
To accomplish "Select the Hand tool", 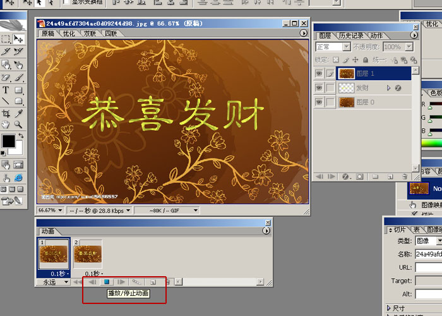I will pyautogui.click(x=6, y=124).
